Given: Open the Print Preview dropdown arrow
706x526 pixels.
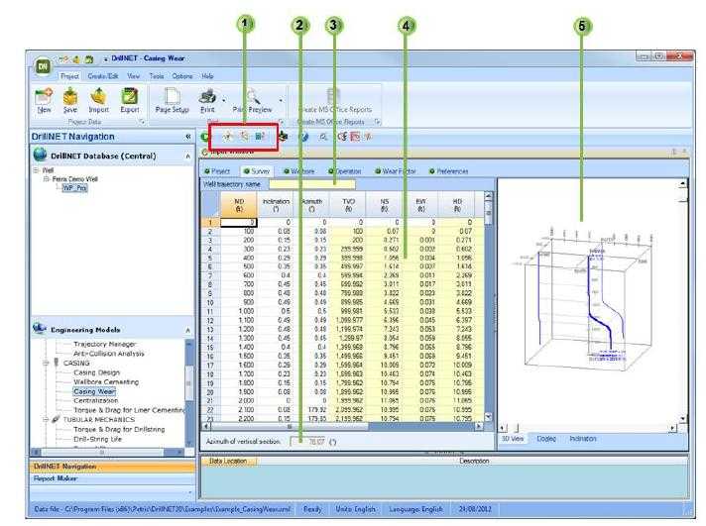Looking at the screenshot, I should pyautogui.click(x=281, y=101).
